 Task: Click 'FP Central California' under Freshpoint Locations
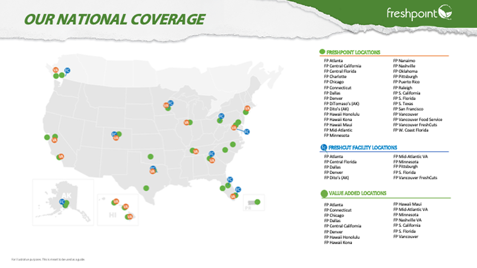pos(343,66)
